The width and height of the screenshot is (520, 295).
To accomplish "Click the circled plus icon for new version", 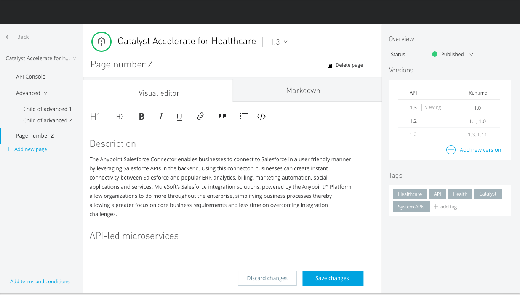I will point(451,150).
